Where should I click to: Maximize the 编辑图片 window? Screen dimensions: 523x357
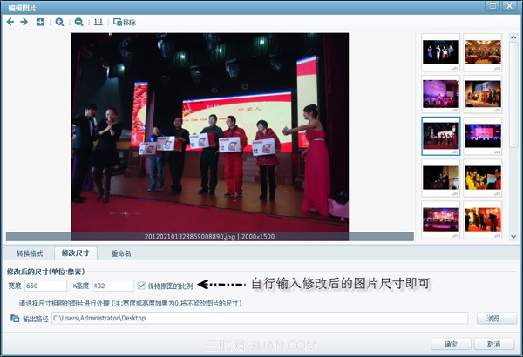point(492,6)
